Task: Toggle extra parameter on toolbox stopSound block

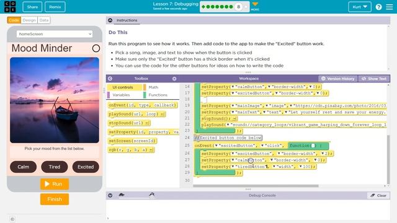Action: pyautogui.click(x=148, y=123)
